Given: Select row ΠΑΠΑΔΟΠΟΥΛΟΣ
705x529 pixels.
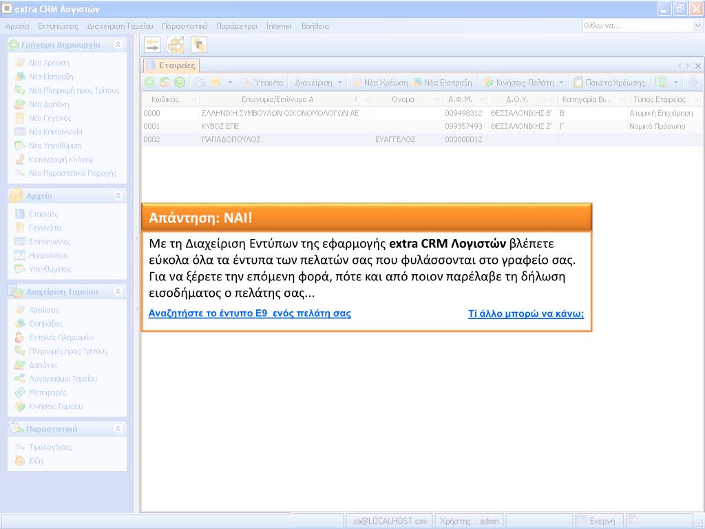Looking at the screenshot, I should (423, 139).
